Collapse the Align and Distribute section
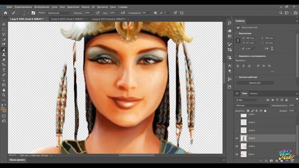The image size is (299, 168). [236, 56]
